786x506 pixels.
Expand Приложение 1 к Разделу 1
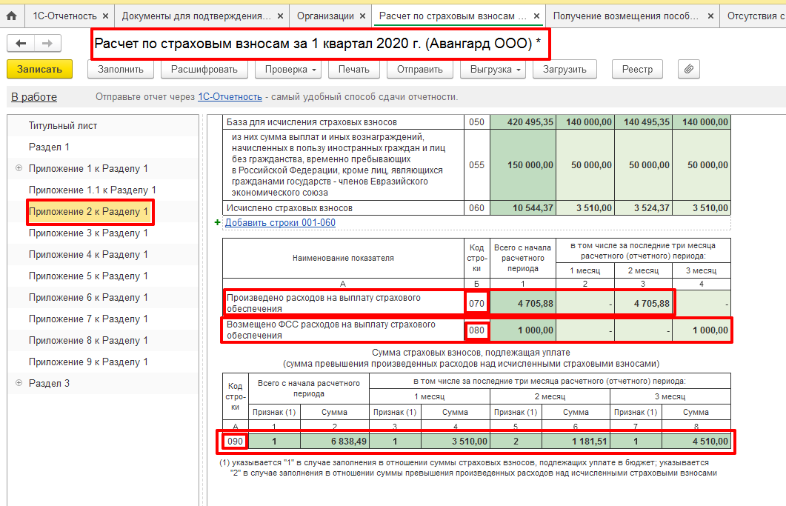pos(19,169)
